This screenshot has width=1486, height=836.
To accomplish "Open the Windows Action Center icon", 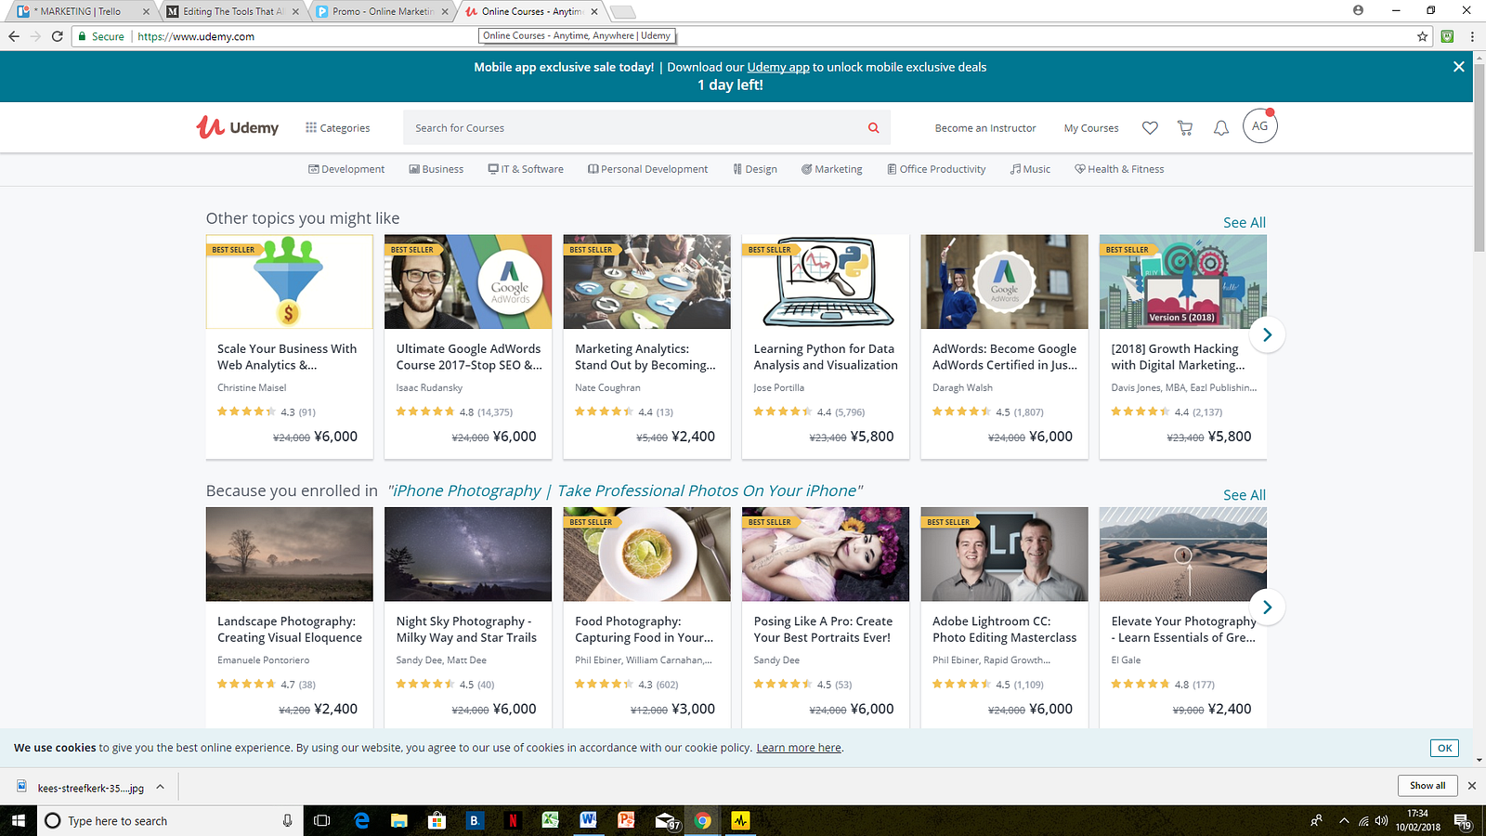I will (1462, 821).
